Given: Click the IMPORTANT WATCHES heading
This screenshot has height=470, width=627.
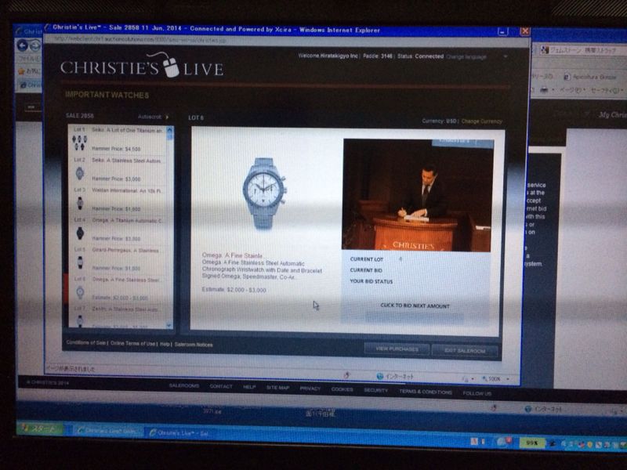Looking at the screenshot, I should 107,95.
